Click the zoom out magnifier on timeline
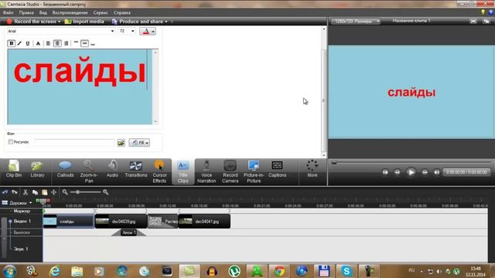 (65, 192)
